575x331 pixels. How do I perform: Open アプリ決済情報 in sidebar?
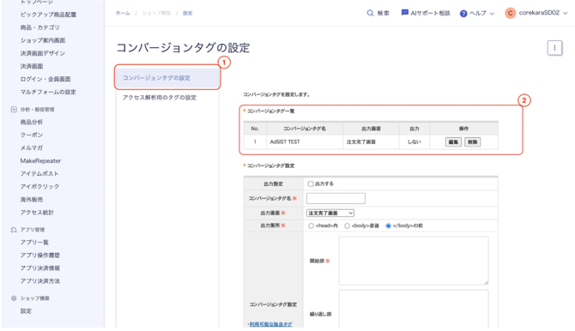(x=40, y=268)
